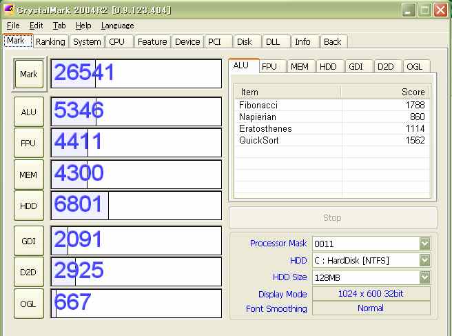Run the ALU benchmark button
The width and height of the screenshot is (452, 336).
click(x=28, y=112)
